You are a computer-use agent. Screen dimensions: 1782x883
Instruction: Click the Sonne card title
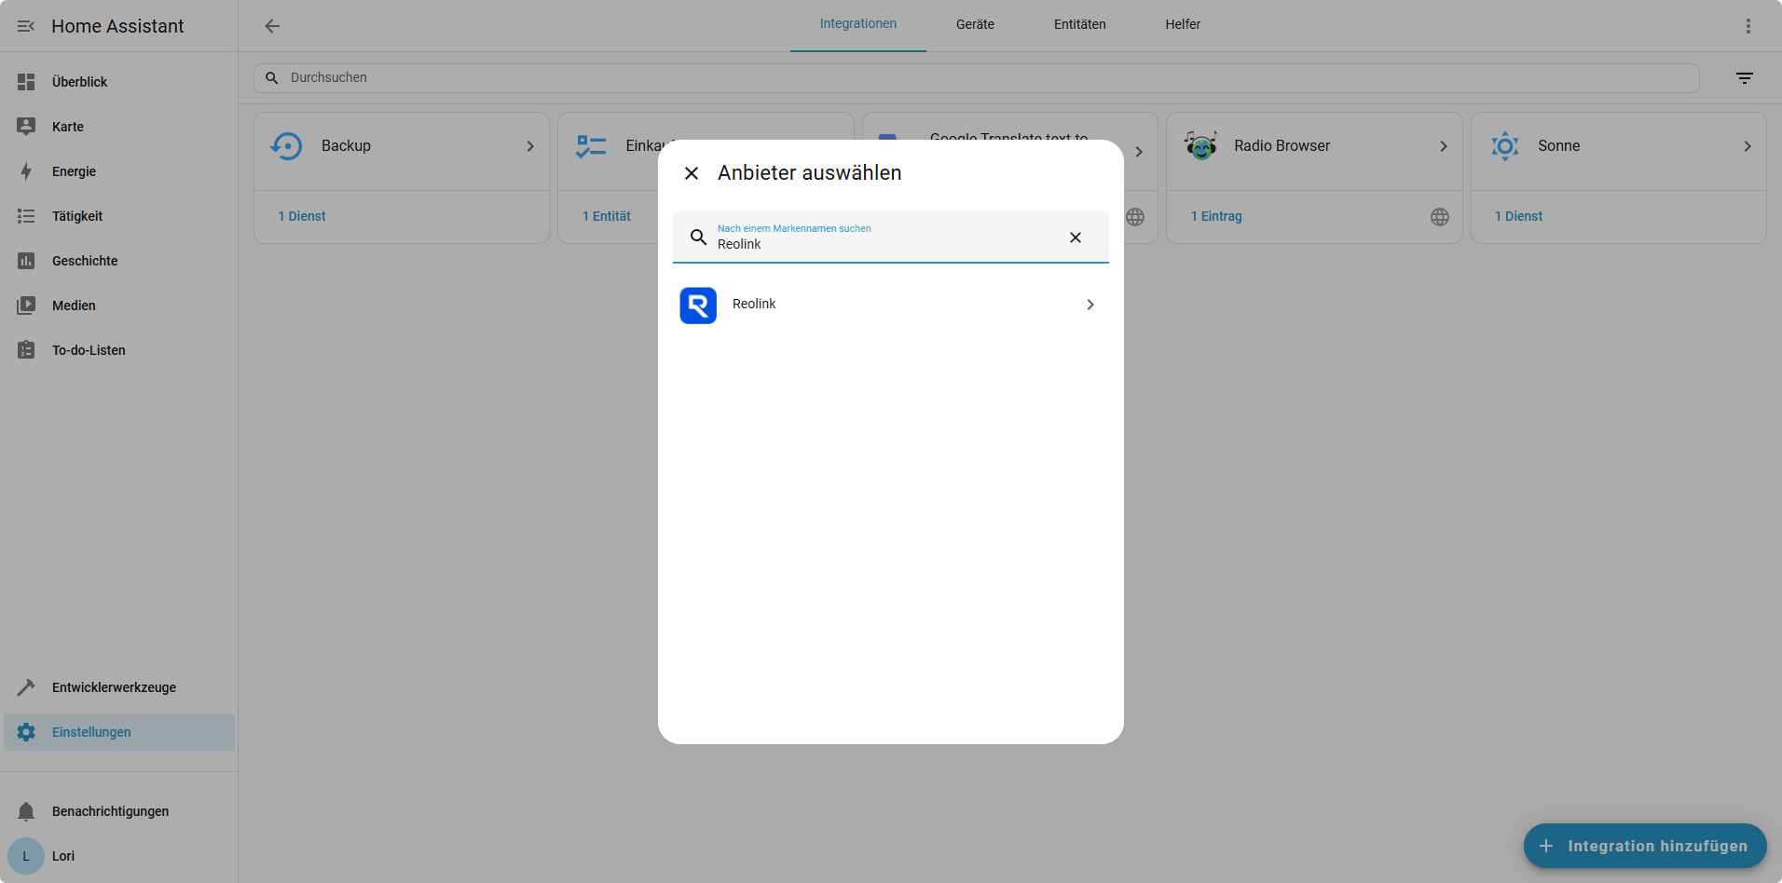click(1558, 146)
